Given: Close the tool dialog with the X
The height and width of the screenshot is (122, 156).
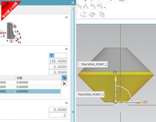Looking at the screenshot, I should (73, 3).
